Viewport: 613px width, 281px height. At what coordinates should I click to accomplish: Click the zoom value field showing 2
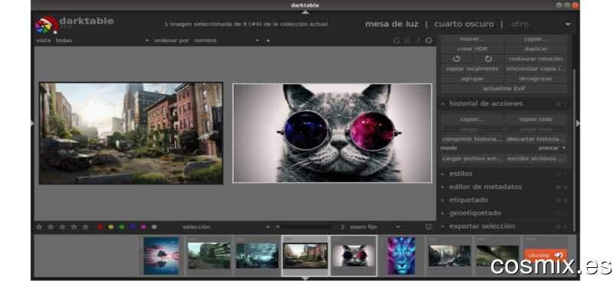click(343, 227)
